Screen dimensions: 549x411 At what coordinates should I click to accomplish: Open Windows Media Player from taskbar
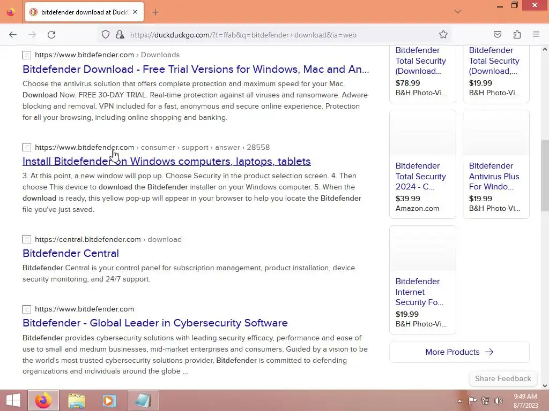click(109, 400)
